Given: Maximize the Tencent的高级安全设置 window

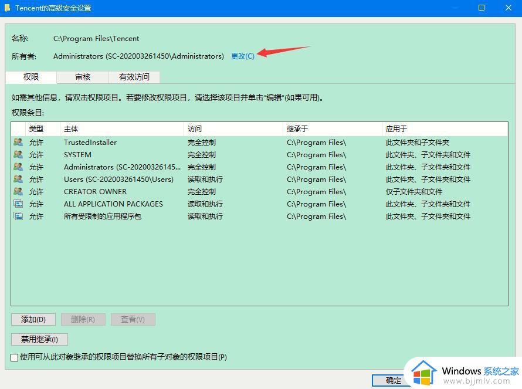Looking at the screenshot, I should coord(482,8).
